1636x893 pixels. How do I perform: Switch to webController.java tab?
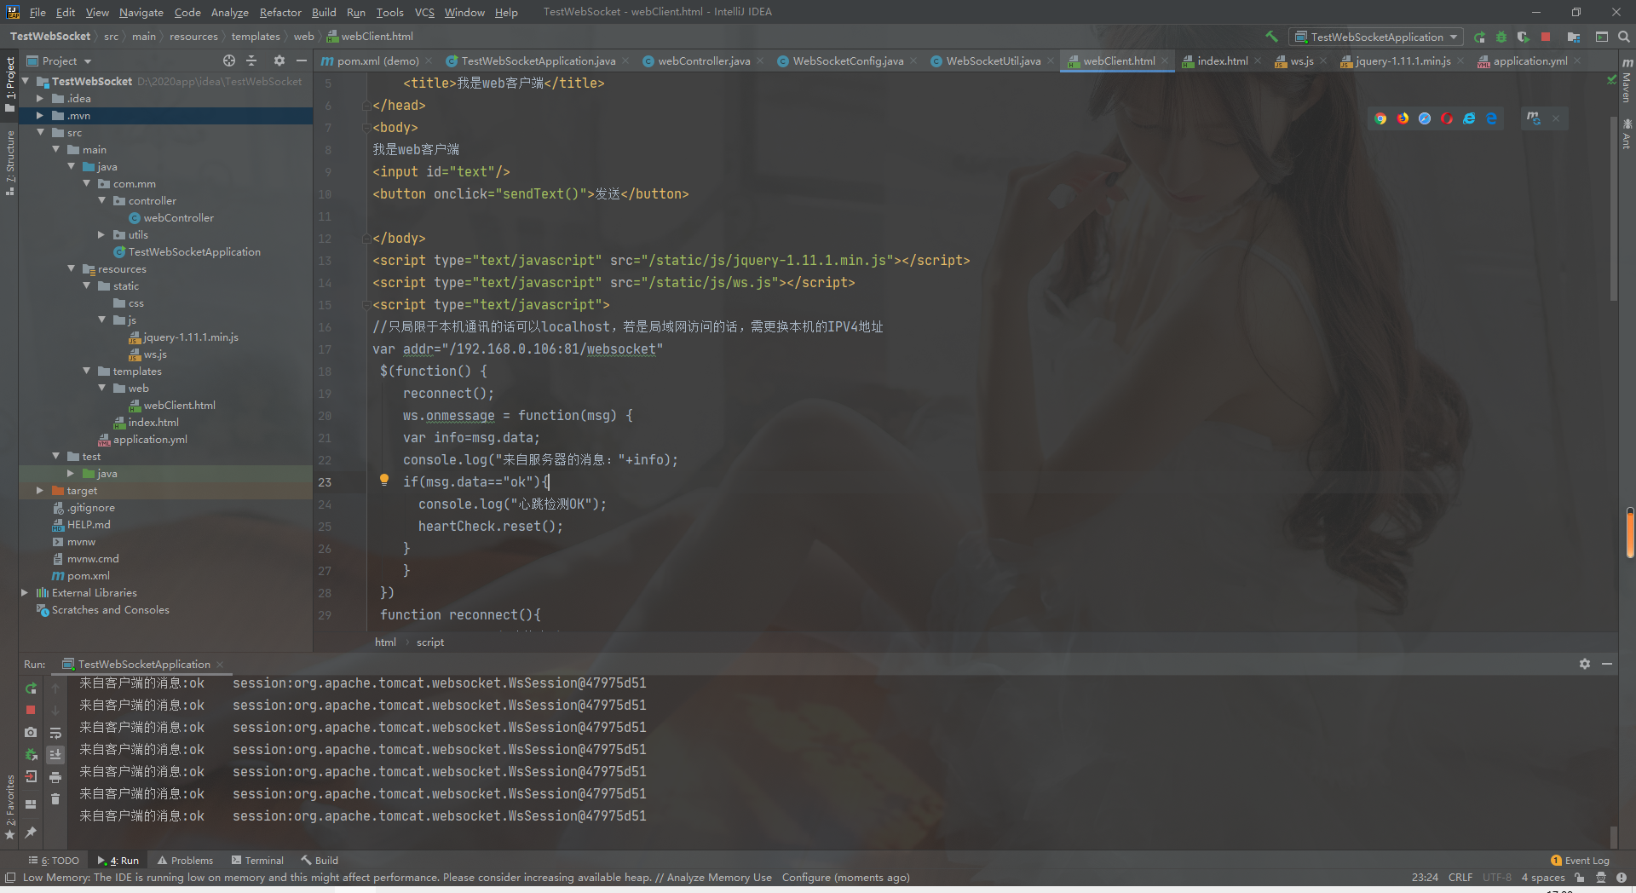[703, 60]
